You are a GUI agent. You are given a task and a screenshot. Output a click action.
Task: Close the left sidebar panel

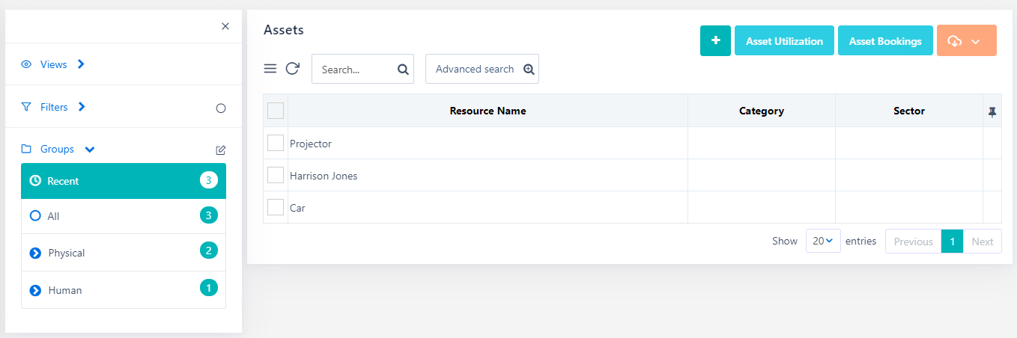click(225, 26)
